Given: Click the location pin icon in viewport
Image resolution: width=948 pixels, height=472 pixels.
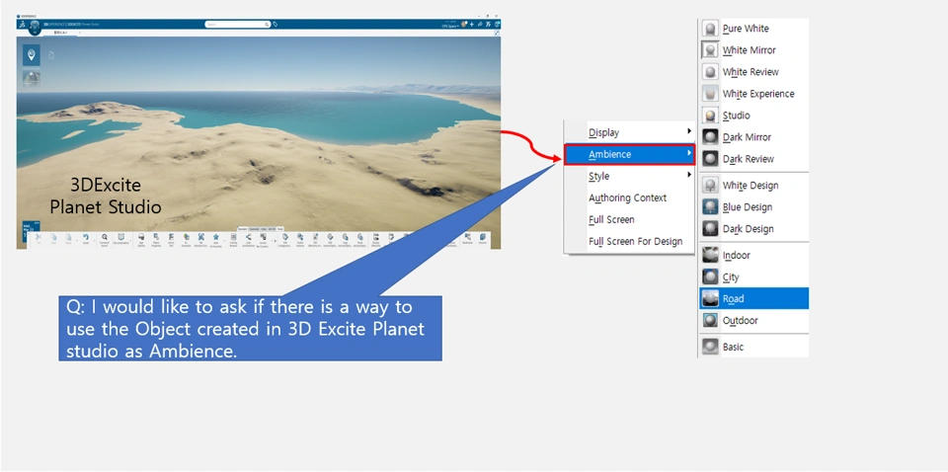Looking at the screenshot, I should 32,55.
